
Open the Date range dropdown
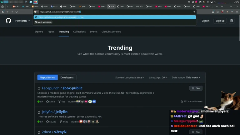tap(186, 77)
